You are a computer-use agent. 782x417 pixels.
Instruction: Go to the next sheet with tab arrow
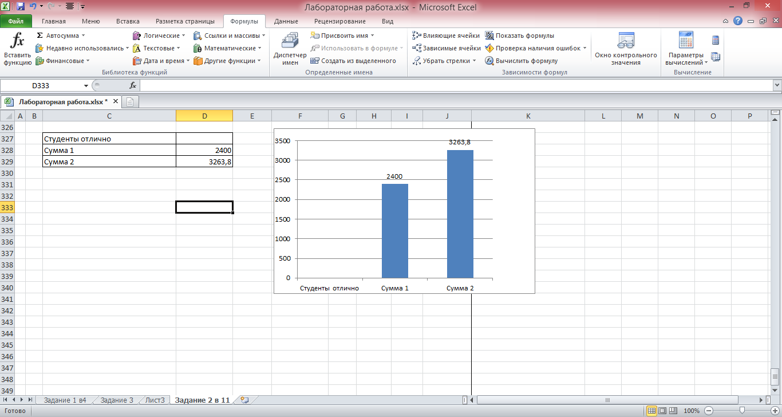(22, 400)
